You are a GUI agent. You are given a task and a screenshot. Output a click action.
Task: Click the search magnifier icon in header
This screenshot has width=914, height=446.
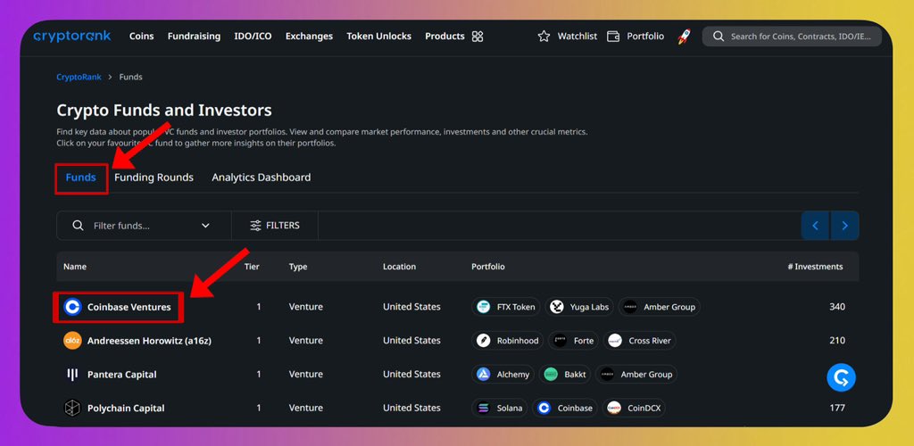pyautogui.click(x=719, y=36)
